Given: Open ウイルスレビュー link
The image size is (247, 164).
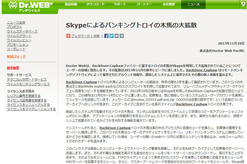Looking at the screenshot, I should [x=19, y=40].
